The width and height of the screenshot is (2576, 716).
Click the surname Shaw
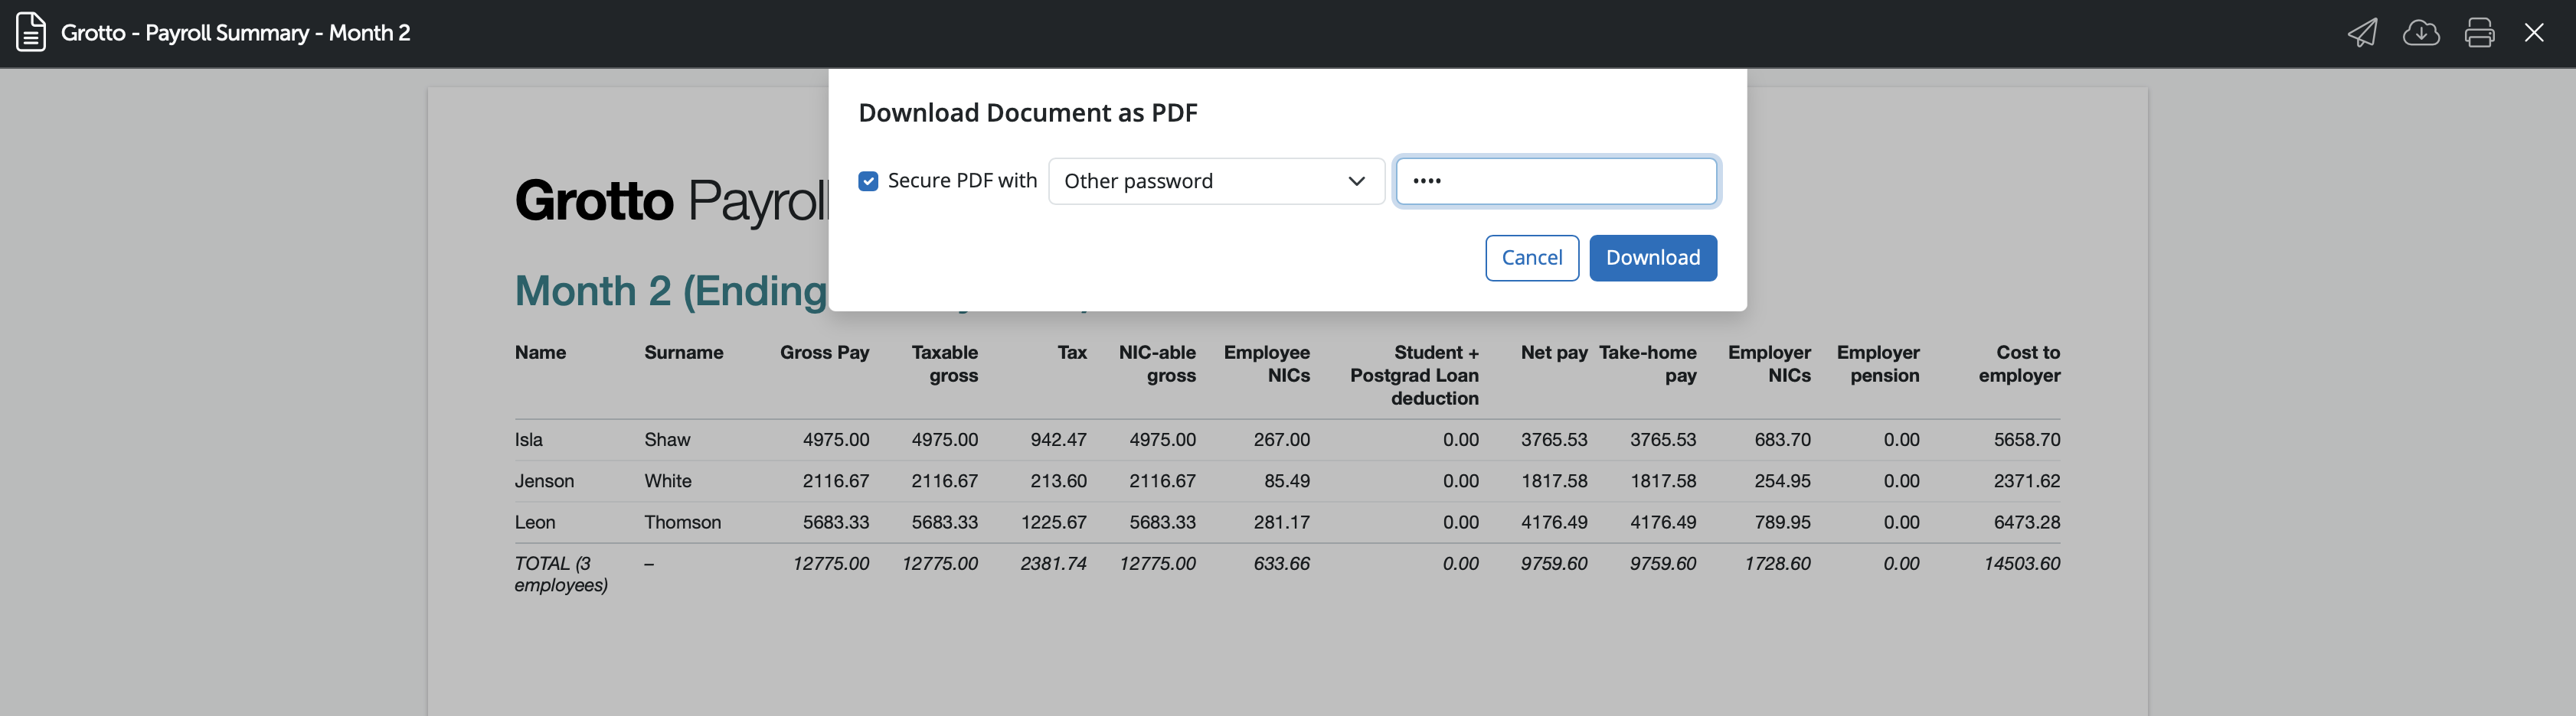[x=667, y=439]
